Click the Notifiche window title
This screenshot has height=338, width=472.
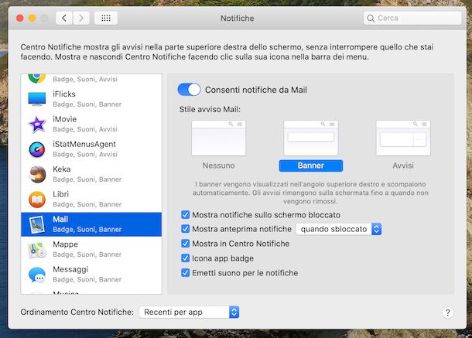[x=238, y=19]
